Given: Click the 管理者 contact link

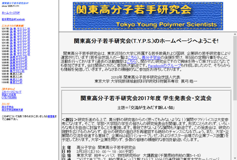Looking at the screenshot, I should [51, 116].
